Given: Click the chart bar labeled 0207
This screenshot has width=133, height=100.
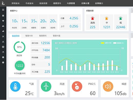Looking at the screenshot, I should click(x=90, y=66).
